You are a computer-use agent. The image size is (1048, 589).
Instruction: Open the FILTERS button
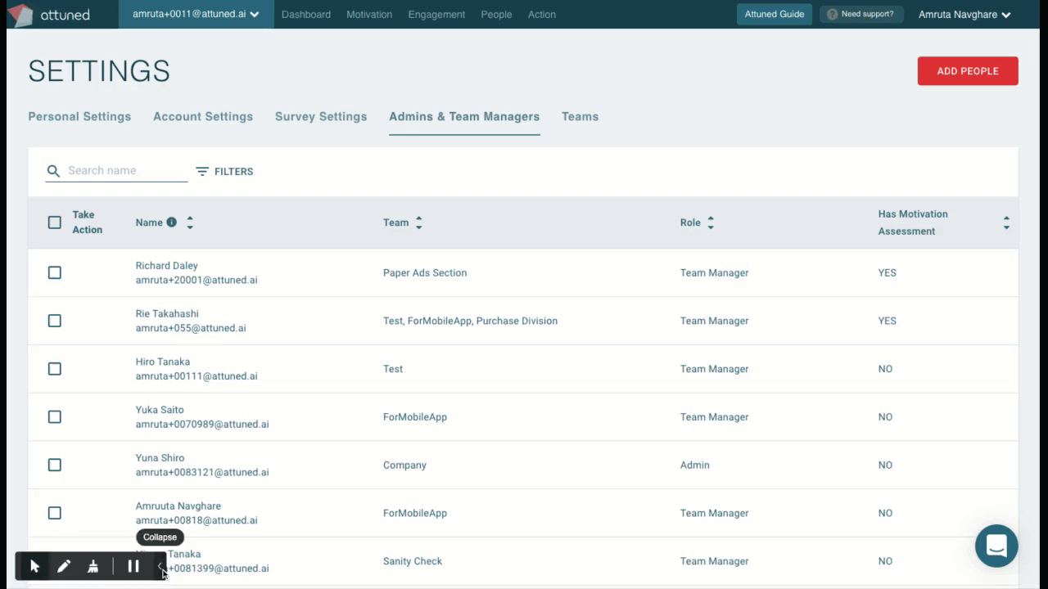pyautogui.click(x=224, y=171)
